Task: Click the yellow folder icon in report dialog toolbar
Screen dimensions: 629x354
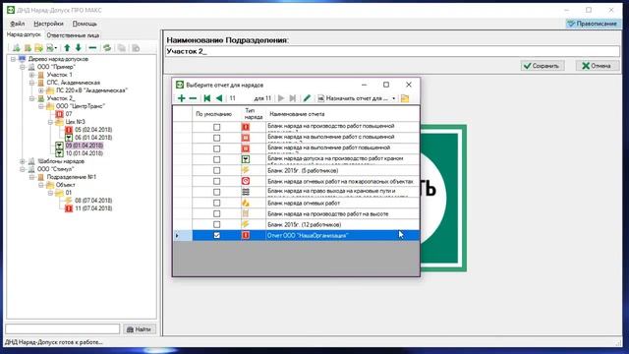Action: click(x=405, y=98)
